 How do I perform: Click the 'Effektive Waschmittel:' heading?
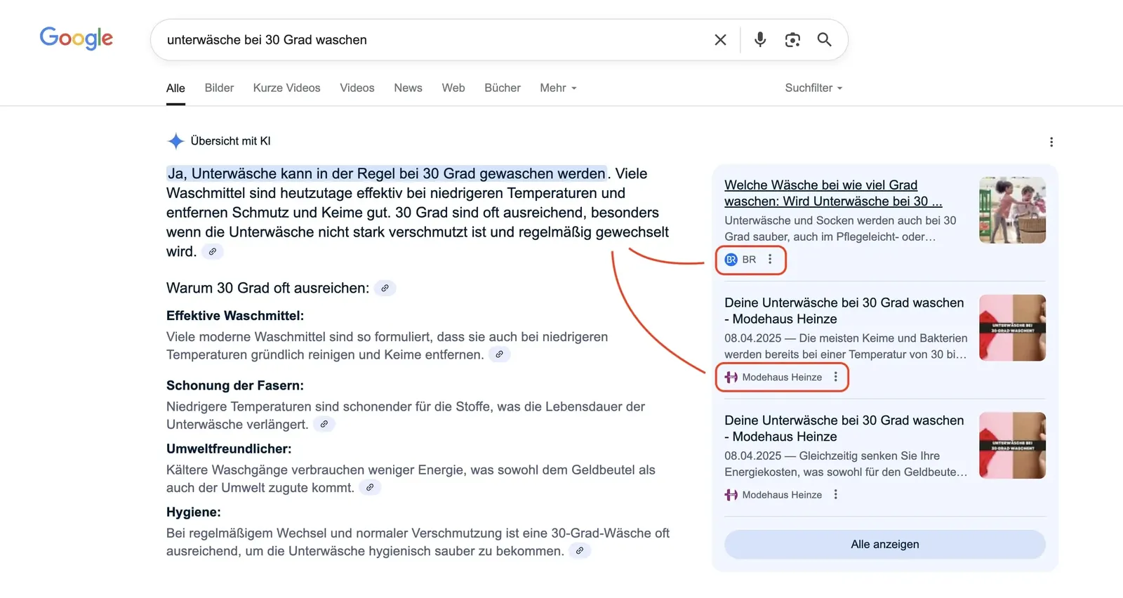235,316
